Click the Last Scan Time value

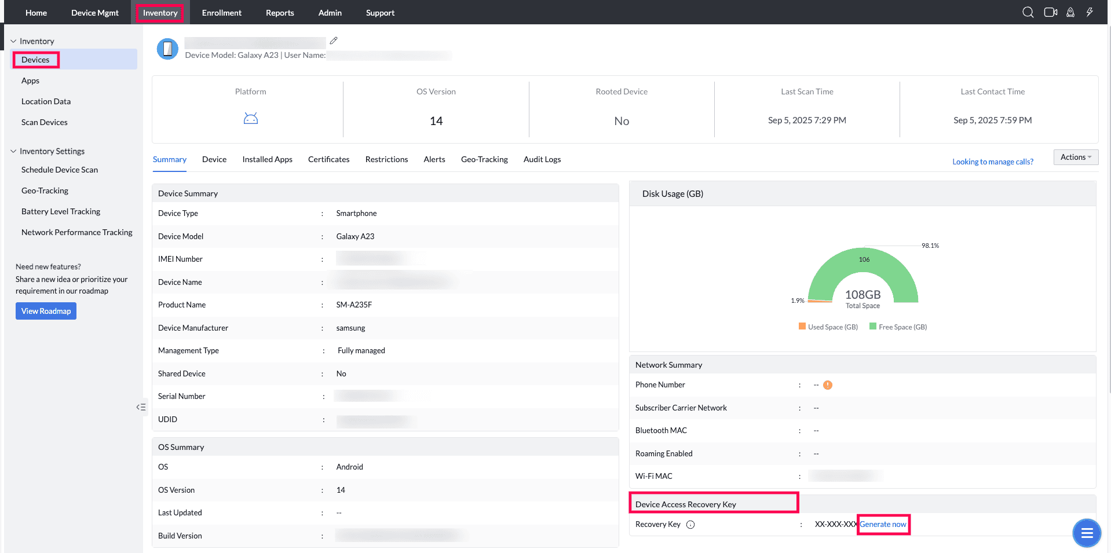(x=807, y=120)
